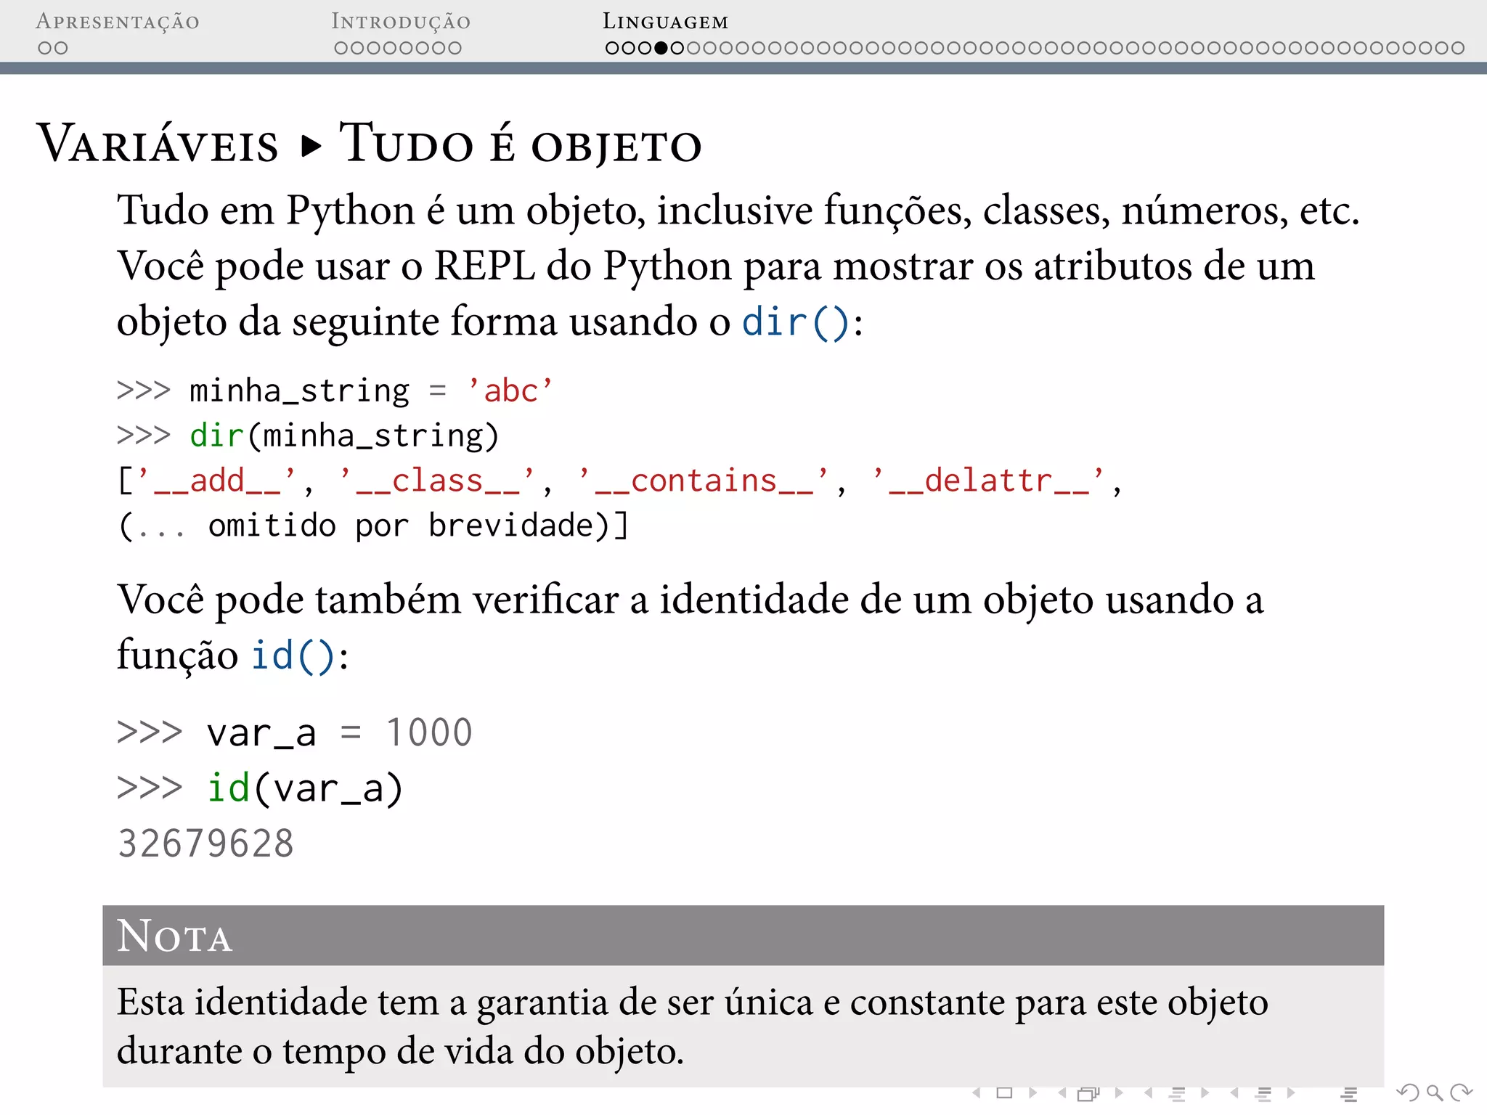Image resolution: width=1487 pixels, height=1115 pixels.
Task: Select second slide dot under Apresentação
Action: point(61,48)
